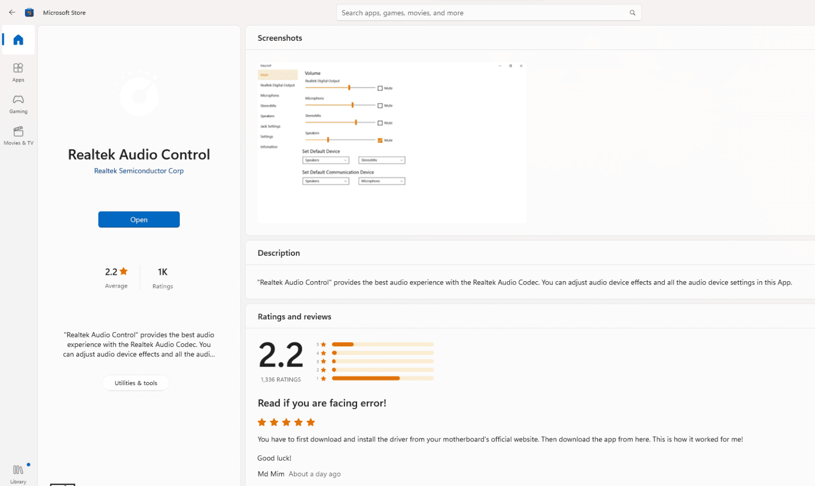Open the Gaming section in sidebar
The width and height of the screenshot is (815, 486).
click(x=18, y=104)
